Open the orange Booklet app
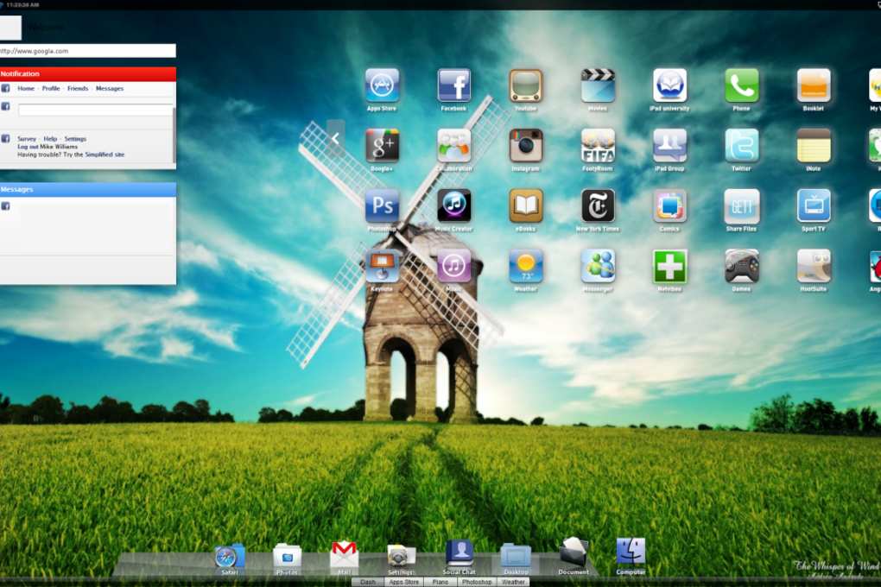Viewport: 881px width, 587px height. pos(814,85)
